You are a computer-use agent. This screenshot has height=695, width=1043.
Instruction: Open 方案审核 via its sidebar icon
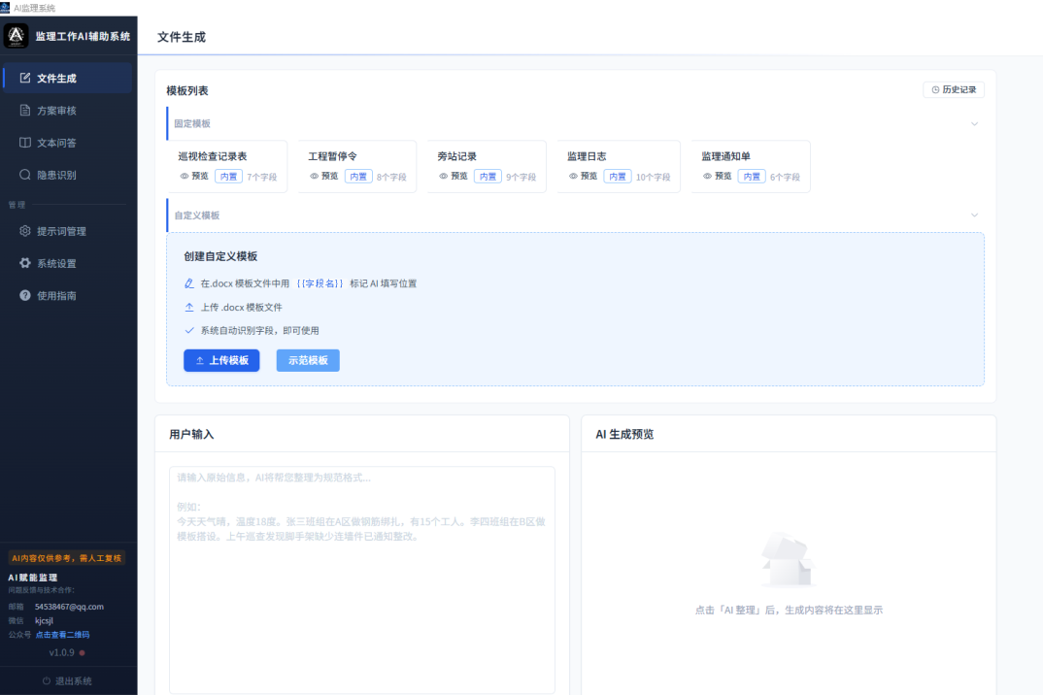[25, 111]
